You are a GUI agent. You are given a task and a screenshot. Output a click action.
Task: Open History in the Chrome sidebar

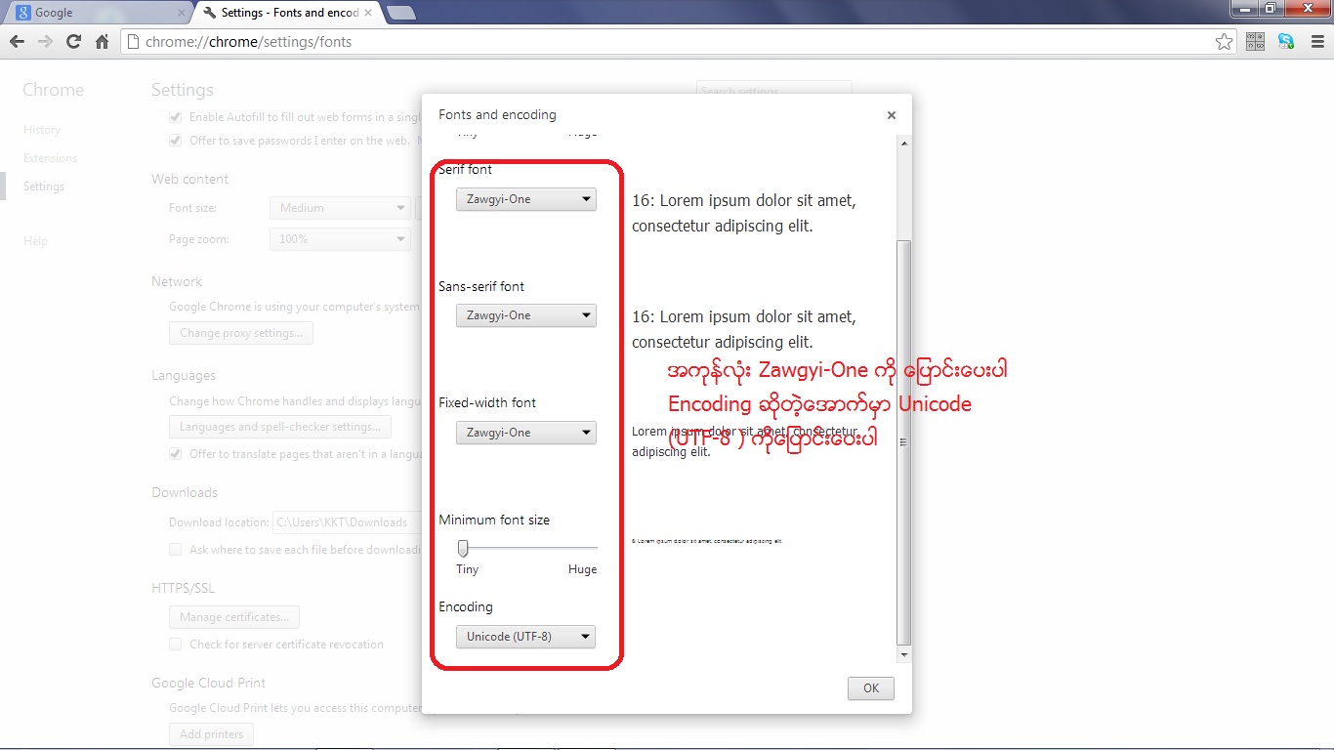click(x=42, y=130)
